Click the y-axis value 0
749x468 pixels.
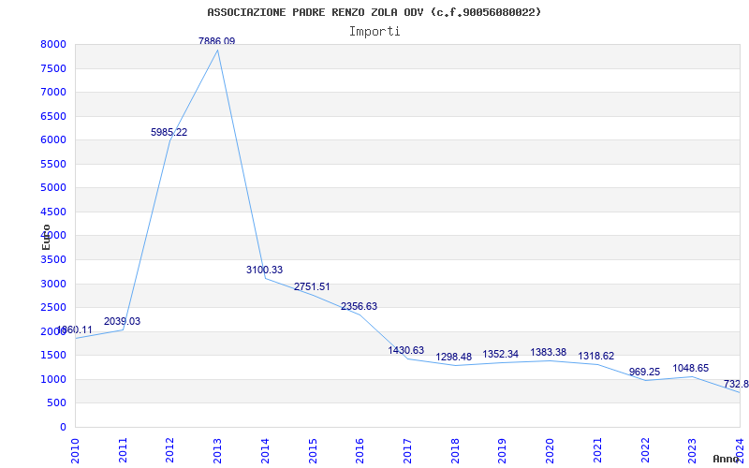pyautogui.click(x=64, y=427)
